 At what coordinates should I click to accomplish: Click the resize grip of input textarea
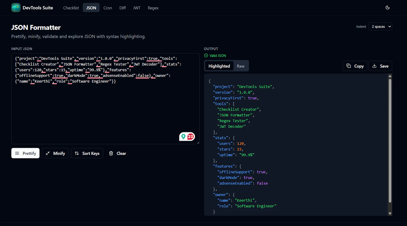point(198,143)
